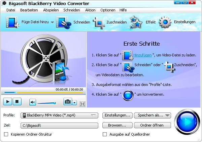Viewport: 202px width, 142px height.
Task: Click the film reel preview image
Action: click(43, 60)
